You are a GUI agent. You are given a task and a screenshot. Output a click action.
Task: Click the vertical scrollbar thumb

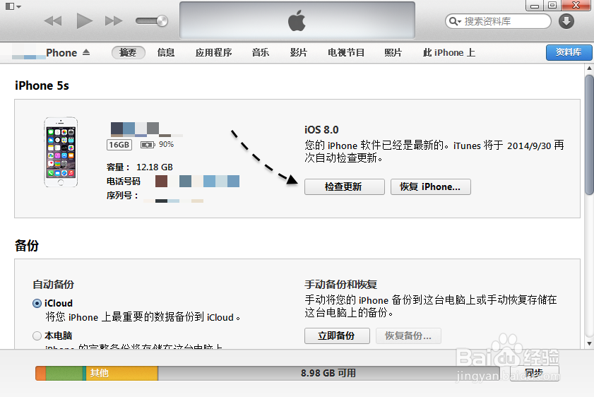pos(589,135)
